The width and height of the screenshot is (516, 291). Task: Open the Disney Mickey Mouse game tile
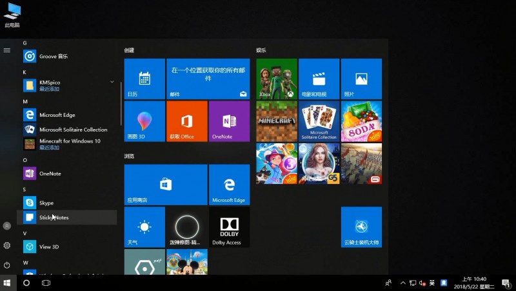[187, 262]
